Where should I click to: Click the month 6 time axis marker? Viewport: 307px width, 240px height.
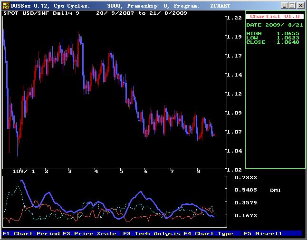pos(146,172)
